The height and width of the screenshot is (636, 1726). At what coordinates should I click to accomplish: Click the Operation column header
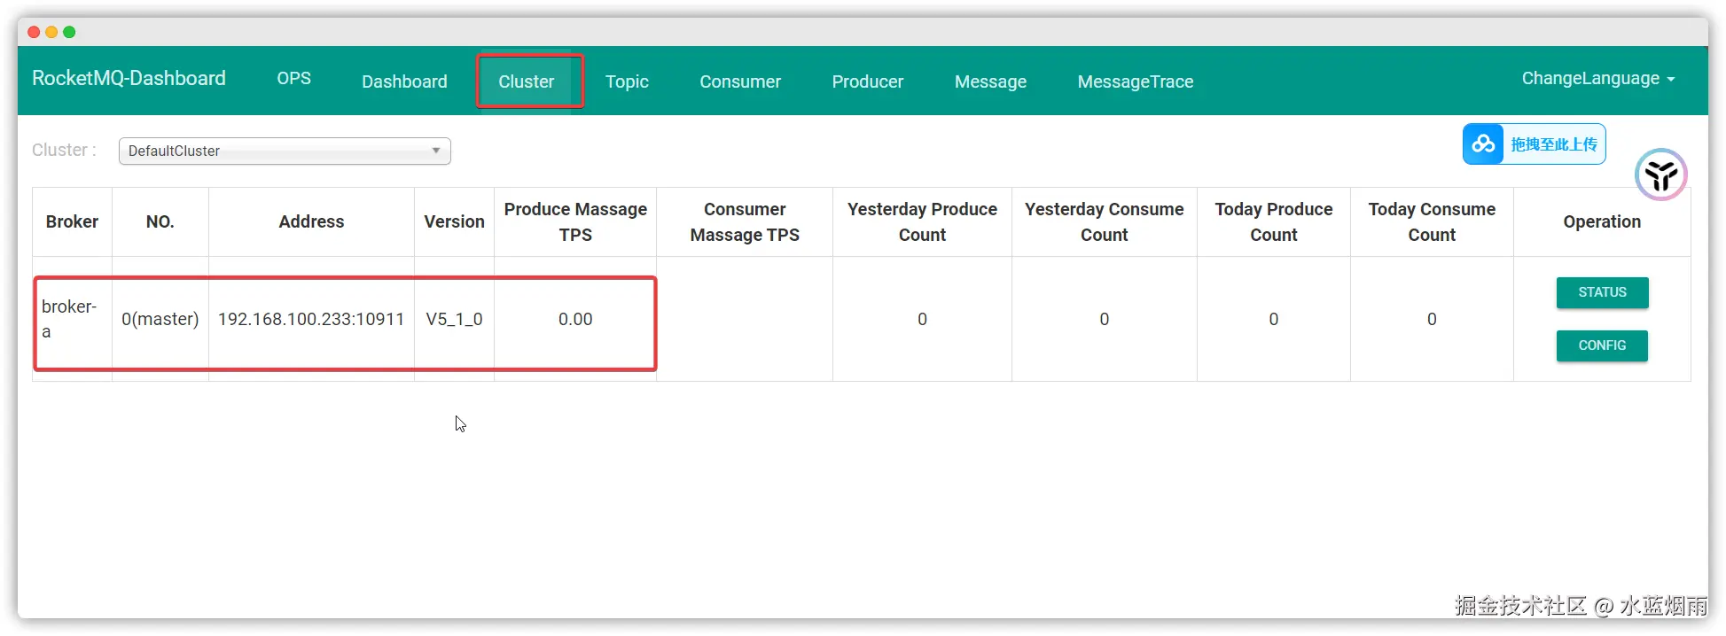coord(1602,221)
